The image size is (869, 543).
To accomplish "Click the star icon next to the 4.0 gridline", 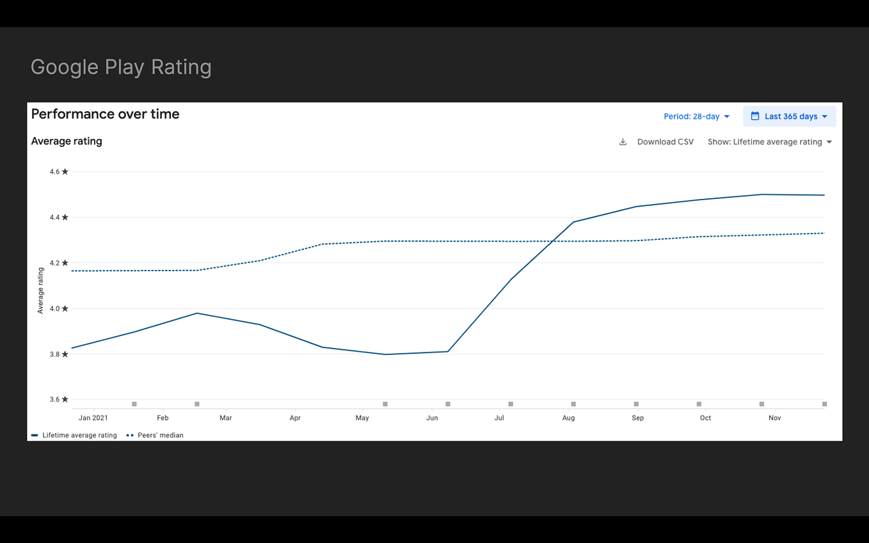I will [x=65, y=308].
